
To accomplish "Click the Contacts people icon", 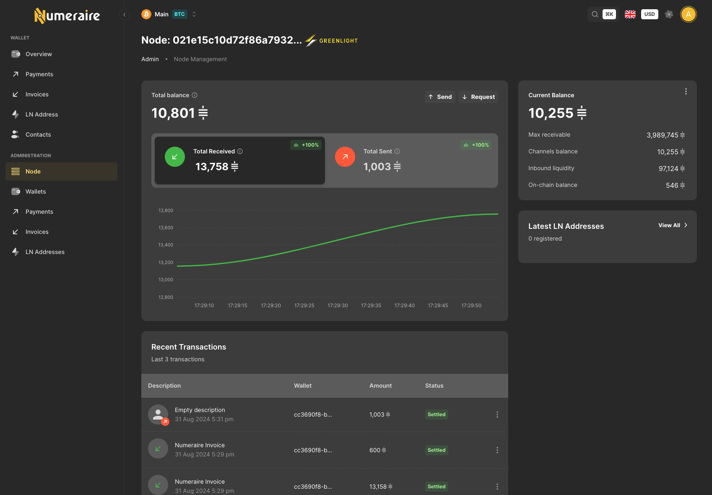I will [16, 135].
